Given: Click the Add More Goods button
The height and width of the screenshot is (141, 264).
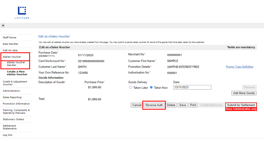Looking at the screenshot, I should coord(244,93).
